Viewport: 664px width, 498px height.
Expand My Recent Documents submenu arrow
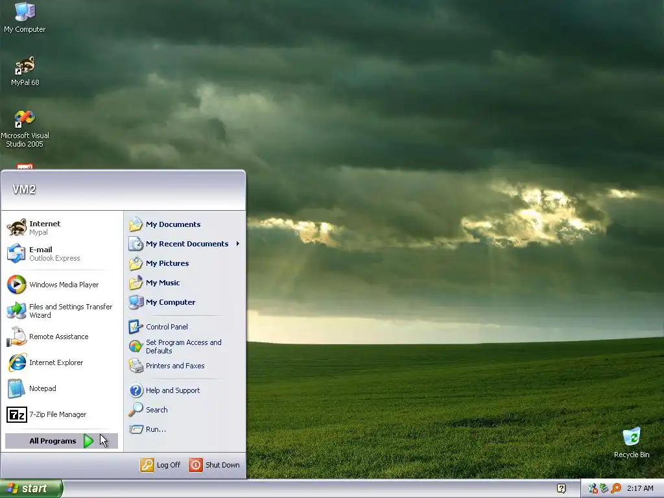(x=237, y=244)
